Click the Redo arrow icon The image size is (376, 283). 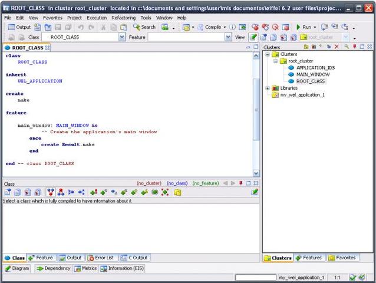click(91, 27)
